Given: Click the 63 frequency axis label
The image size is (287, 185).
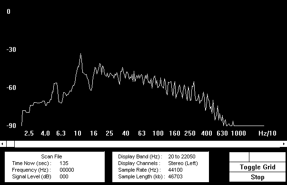Looking at the screenshot, I should click(142, 133).
